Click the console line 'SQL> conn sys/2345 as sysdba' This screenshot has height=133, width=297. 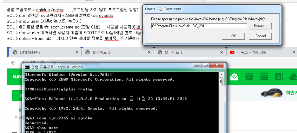[x=58, y=118]
